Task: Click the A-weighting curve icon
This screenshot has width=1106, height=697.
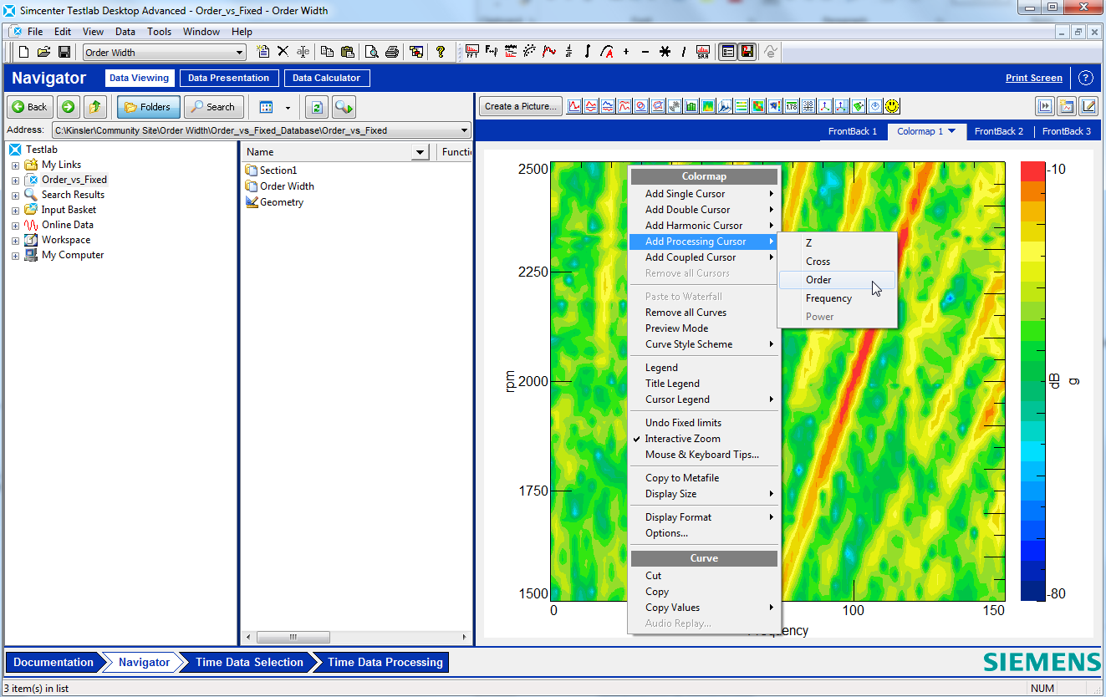Action: (x=607, y=52)
